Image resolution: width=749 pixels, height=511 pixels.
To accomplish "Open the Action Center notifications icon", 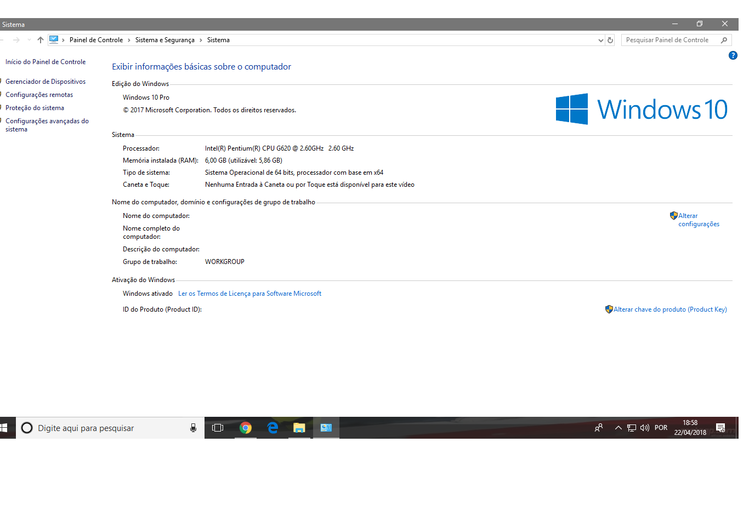I will [720, 428].
